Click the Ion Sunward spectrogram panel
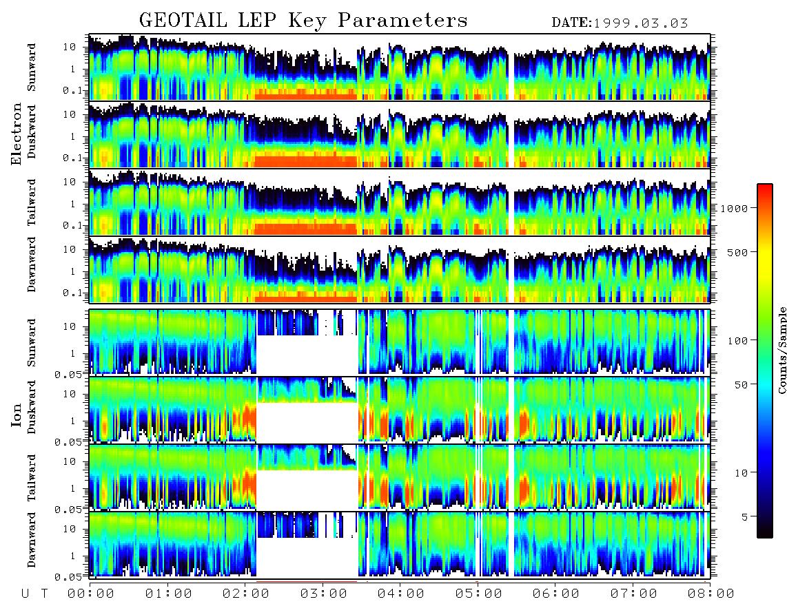 [400, 342]
